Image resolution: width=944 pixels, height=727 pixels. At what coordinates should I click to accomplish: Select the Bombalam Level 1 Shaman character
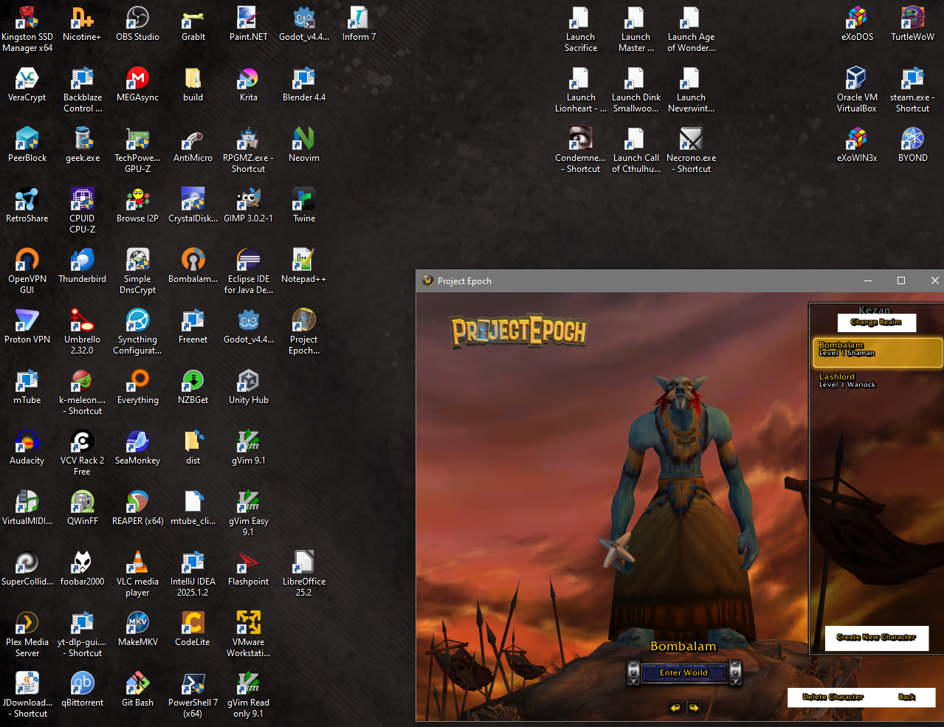coord(877,352)
